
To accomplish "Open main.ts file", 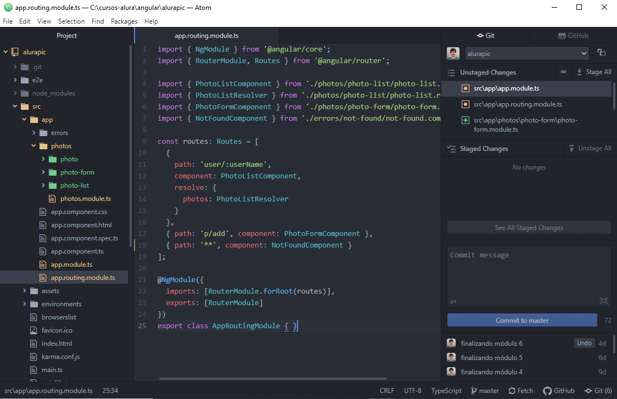I will (52, 370).
